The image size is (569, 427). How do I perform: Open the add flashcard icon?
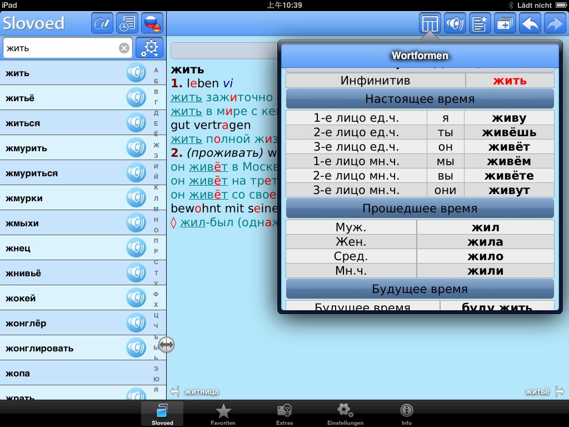[505, 23]
